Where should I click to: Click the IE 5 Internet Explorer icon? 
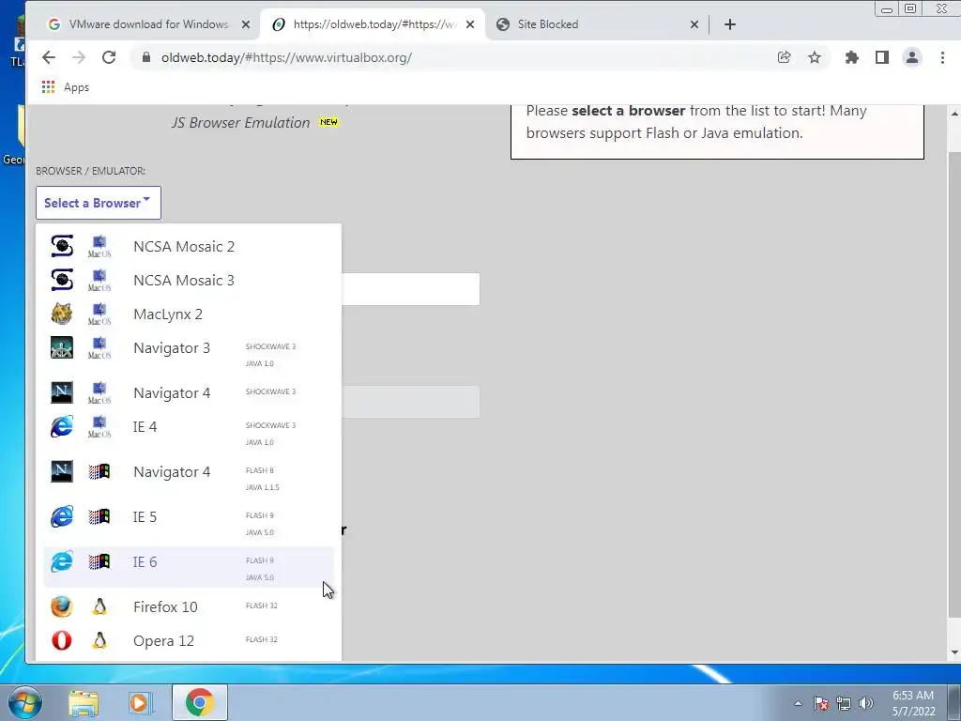62,517
